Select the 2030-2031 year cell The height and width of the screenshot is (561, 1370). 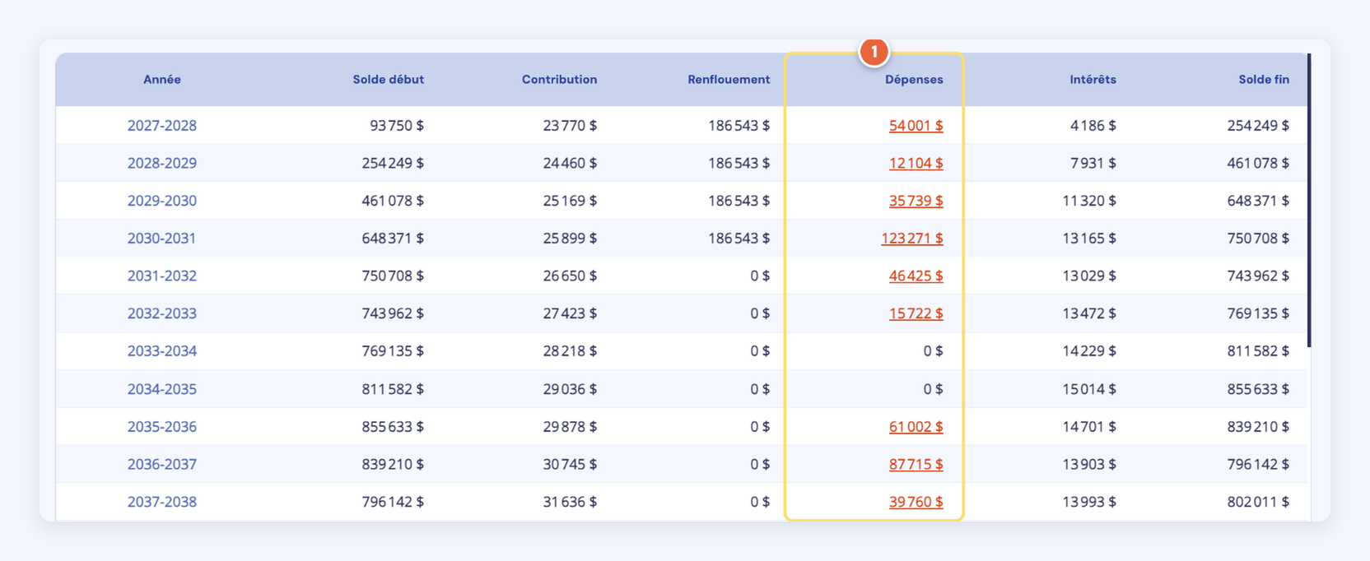(162, 239)
